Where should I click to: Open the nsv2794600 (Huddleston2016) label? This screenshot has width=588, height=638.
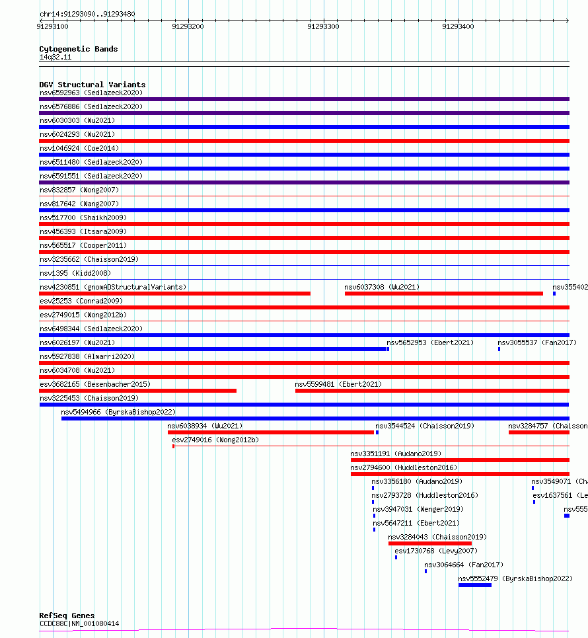pyautogui.click(x=404, y=467)
